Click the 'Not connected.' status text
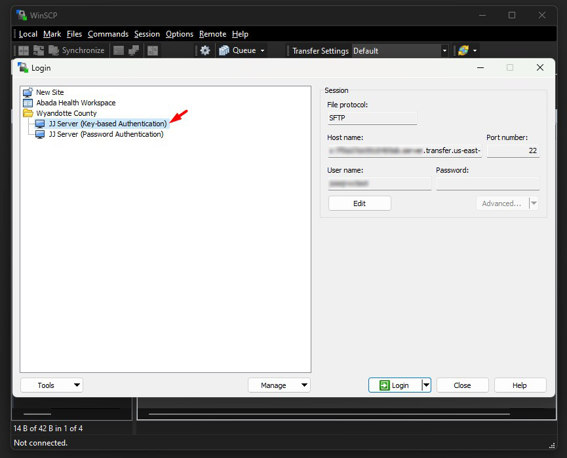 [x=41, y=443]
